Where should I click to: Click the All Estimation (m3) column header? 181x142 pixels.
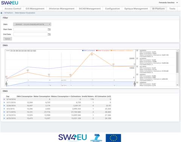coord(103,97)
